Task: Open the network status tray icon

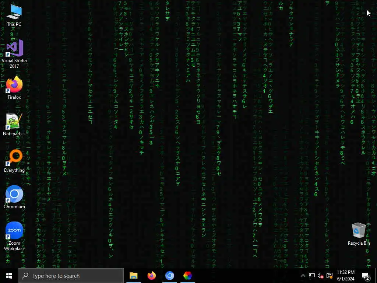Action: click(312, 276)
